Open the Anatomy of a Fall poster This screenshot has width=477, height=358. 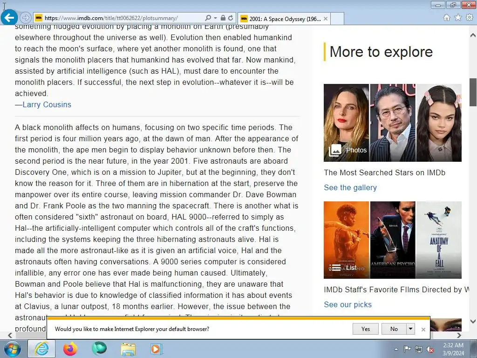439,240
